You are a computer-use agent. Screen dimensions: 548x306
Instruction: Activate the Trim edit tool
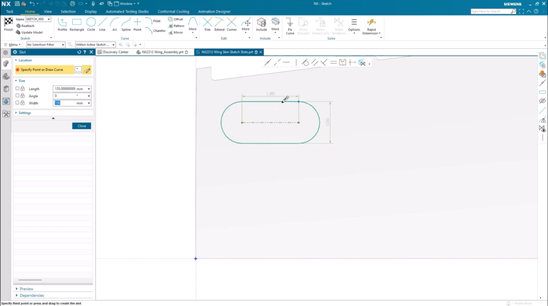207,23
